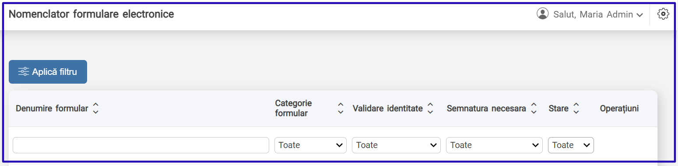678x166 pixels.
Task: Sort by Categorie formular arrows
Action: click(341, 109)
